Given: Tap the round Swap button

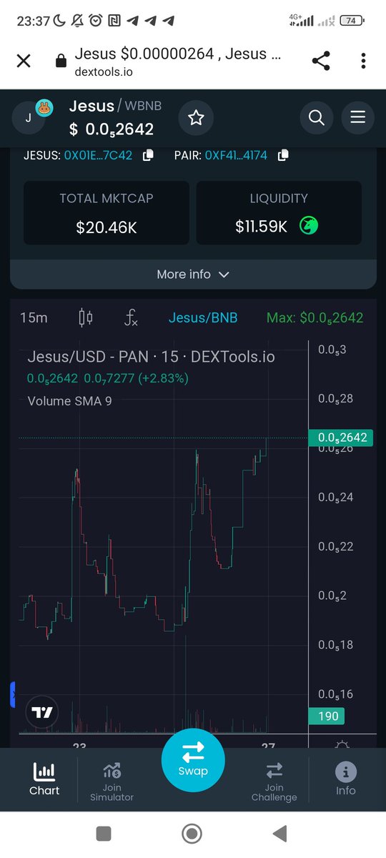Looking at the screenshot, I should pos(193,759).
